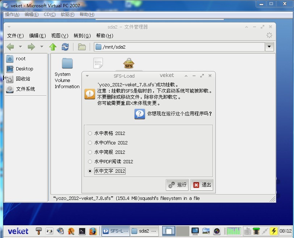The height and width of the screenshot is (238, 294).
Task: Click the file manager spinner icon
Action: pos(269,35)
